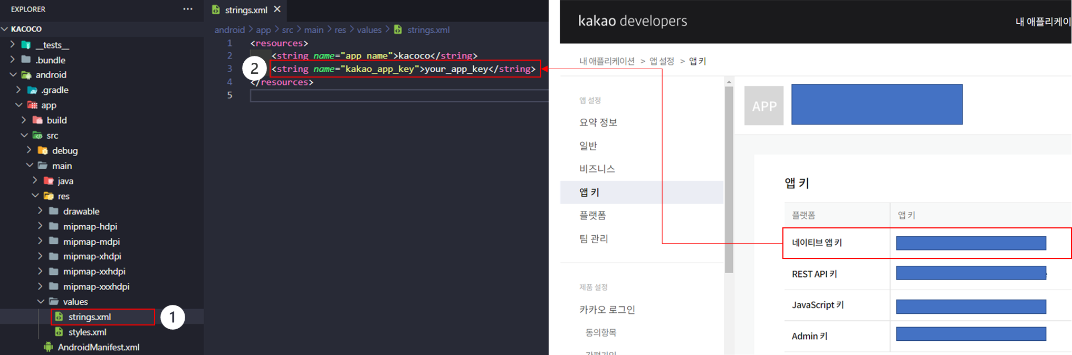Open the 비즈니스 sidebar menu
The height and width of the screenshot is (355, 1072).
[x=597, y=169]
